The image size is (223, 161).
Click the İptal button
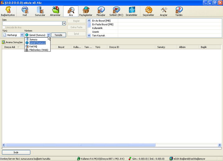pyautogui.click(x=77, y=34)
